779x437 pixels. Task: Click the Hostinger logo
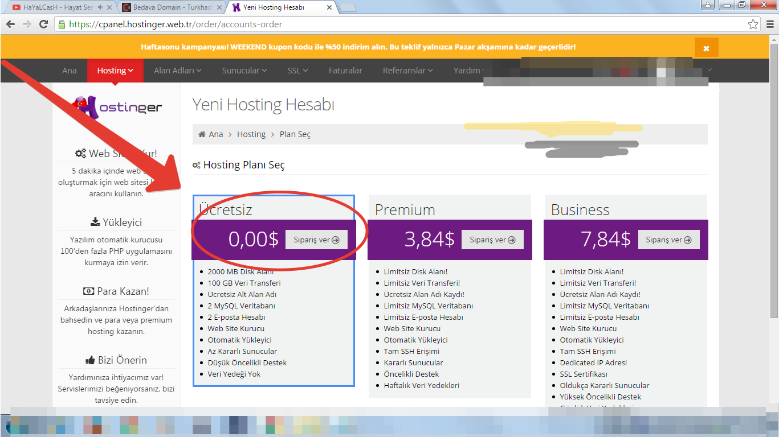coord(118,106)
